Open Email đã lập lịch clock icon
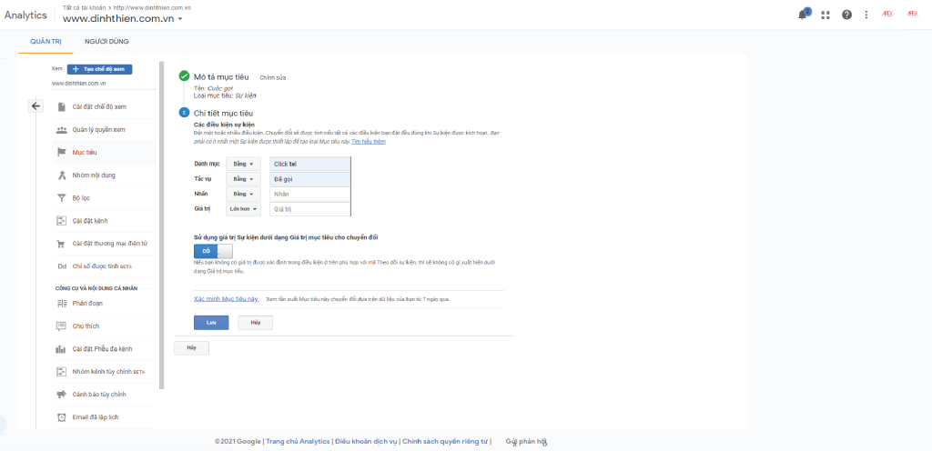The image size is (932, 451). coord(61,417)
